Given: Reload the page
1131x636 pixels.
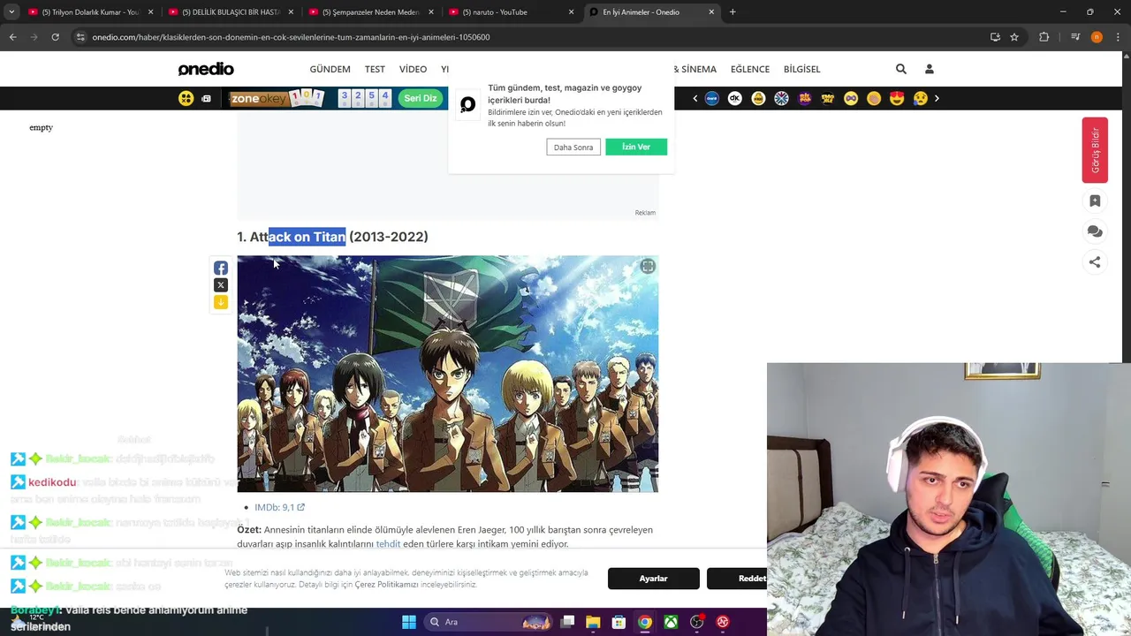Looking at the screenshot, I should pyautogui.click(x=55, y=37).
